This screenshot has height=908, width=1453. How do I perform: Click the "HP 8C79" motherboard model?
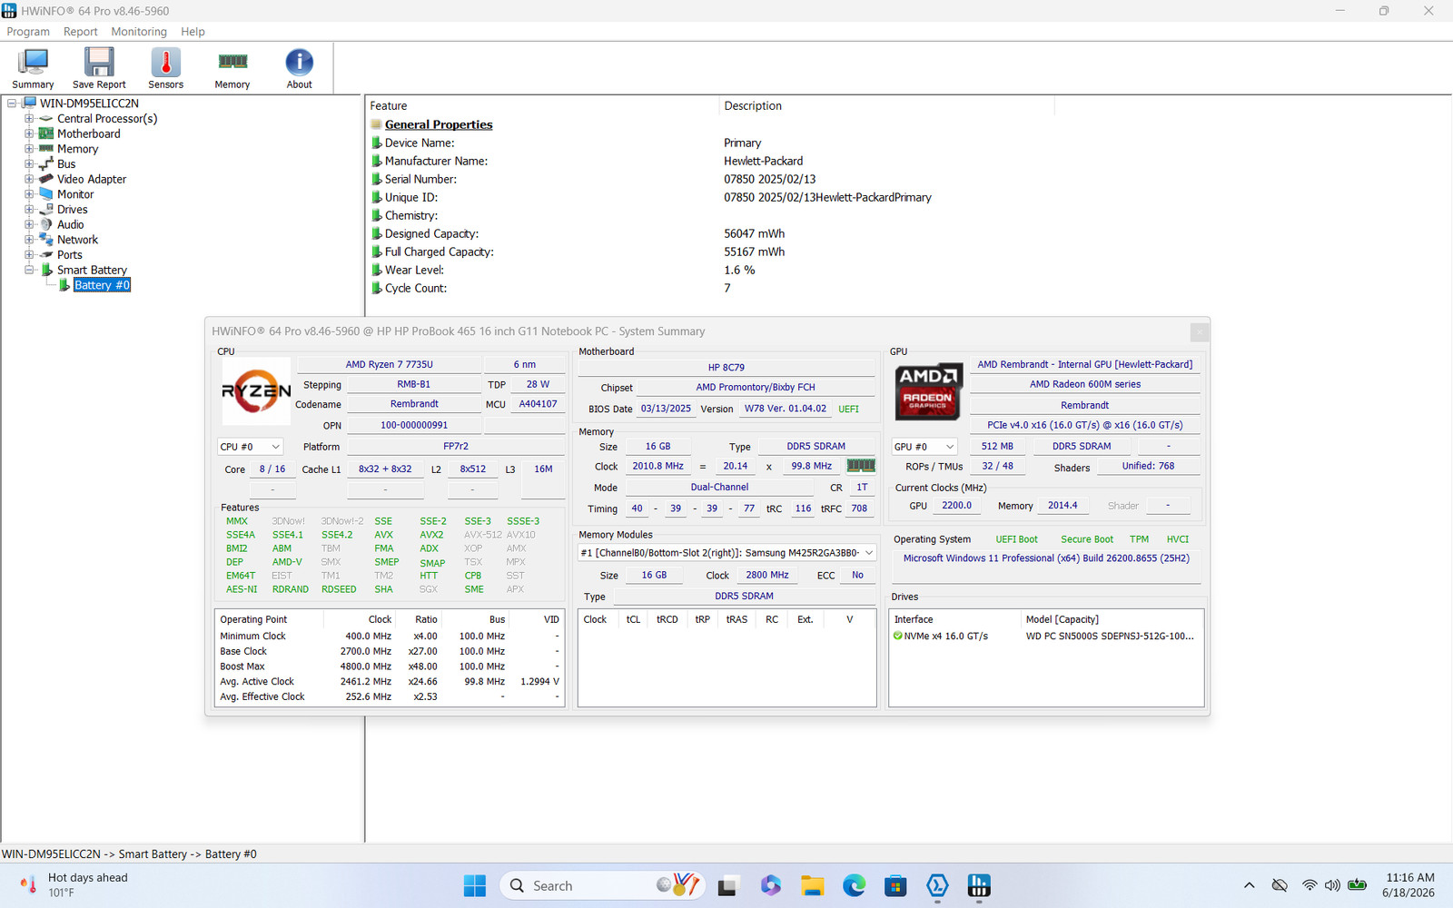[726, 368]
